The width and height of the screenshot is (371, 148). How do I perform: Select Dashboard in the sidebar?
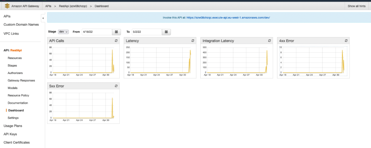click(x=16, y=110)
